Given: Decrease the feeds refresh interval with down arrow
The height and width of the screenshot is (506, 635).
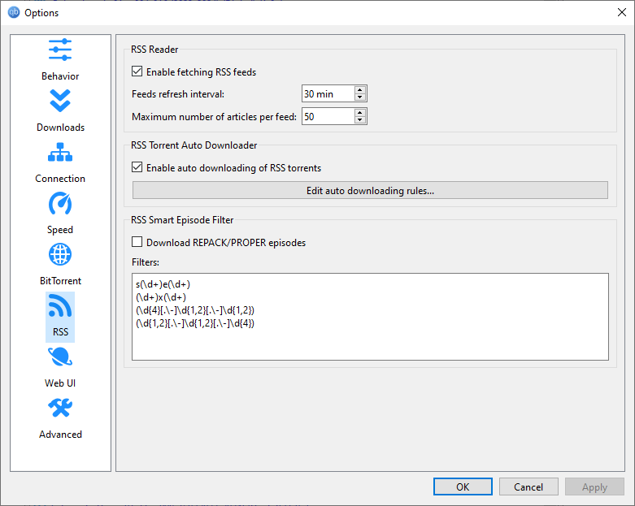Looking at the screenshot, I should pos(360,98).
